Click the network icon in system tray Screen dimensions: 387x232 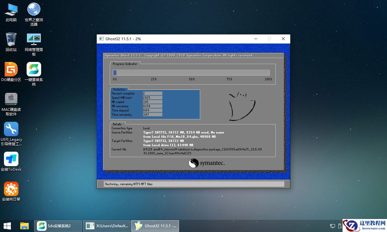point(333,226)
